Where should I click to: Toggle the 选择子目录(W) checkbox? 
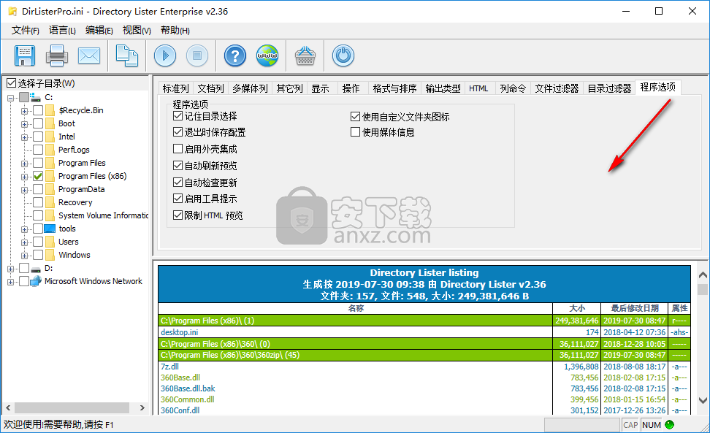[x=11, y=83]
